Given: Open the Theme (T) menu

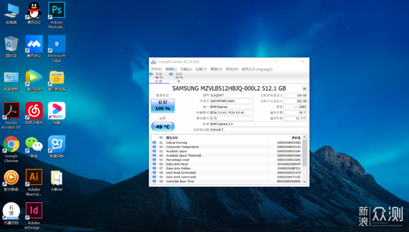Looking at the screenshot, I should coord(201,69).
